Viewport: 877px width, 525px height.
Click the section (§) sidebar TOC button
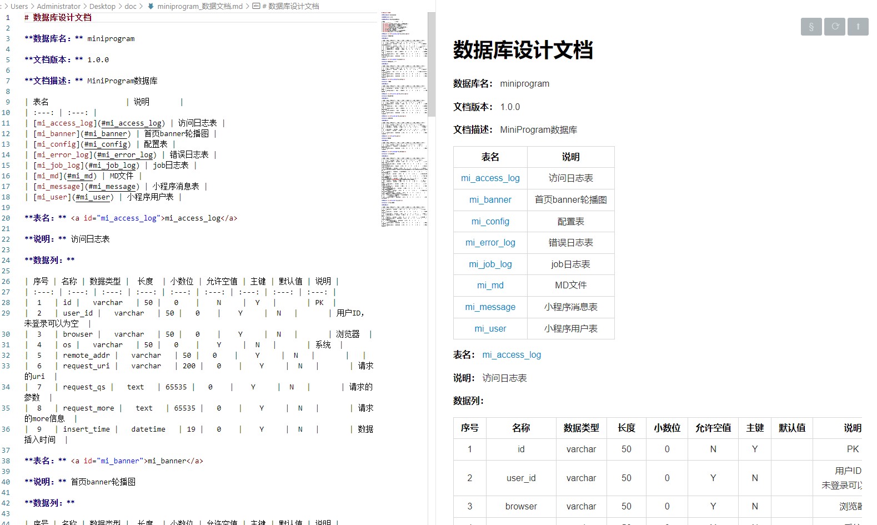(811, 27)
